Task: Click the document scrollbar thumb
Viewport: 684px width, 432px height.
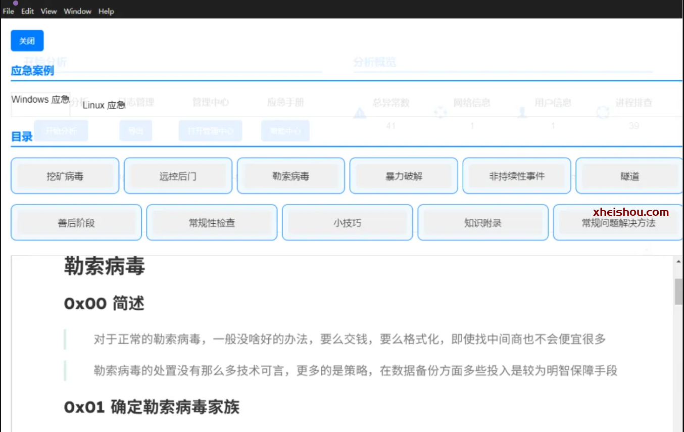Action: coord(679,292)
